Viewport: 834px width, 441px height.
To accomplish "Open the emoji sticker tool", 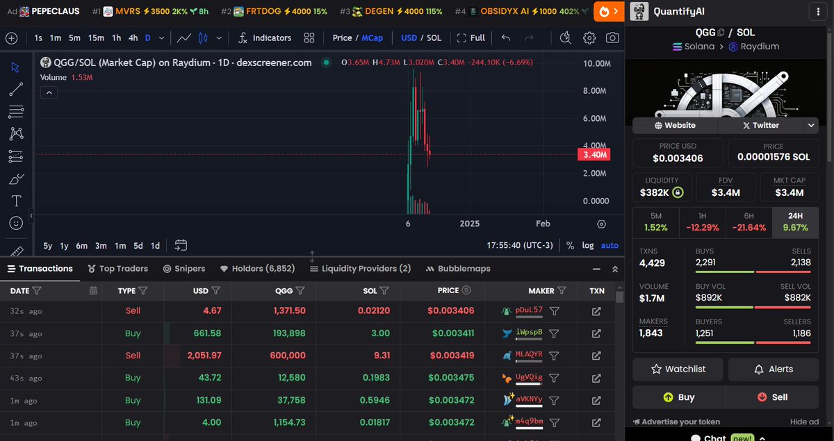I will [16, 223].
